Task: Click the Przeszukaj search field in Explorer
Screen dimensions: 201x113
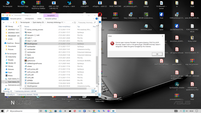Action: pyautogui.click(x=86, y=22)
